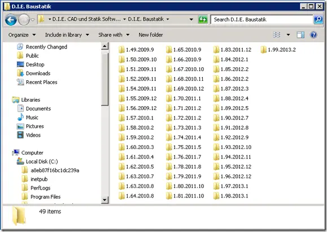Open the Help question mark icon
The width and height of the screenshot is (327, 232).
[x=313, y=35]
